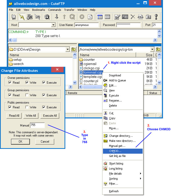Viewport: 171px width, 196px height.
Task: Uncheck Owner permissions Write checkbox
Action: [x=27, y=83]
